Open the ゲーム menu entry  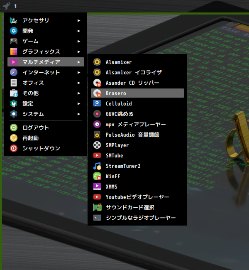point(46,41)
